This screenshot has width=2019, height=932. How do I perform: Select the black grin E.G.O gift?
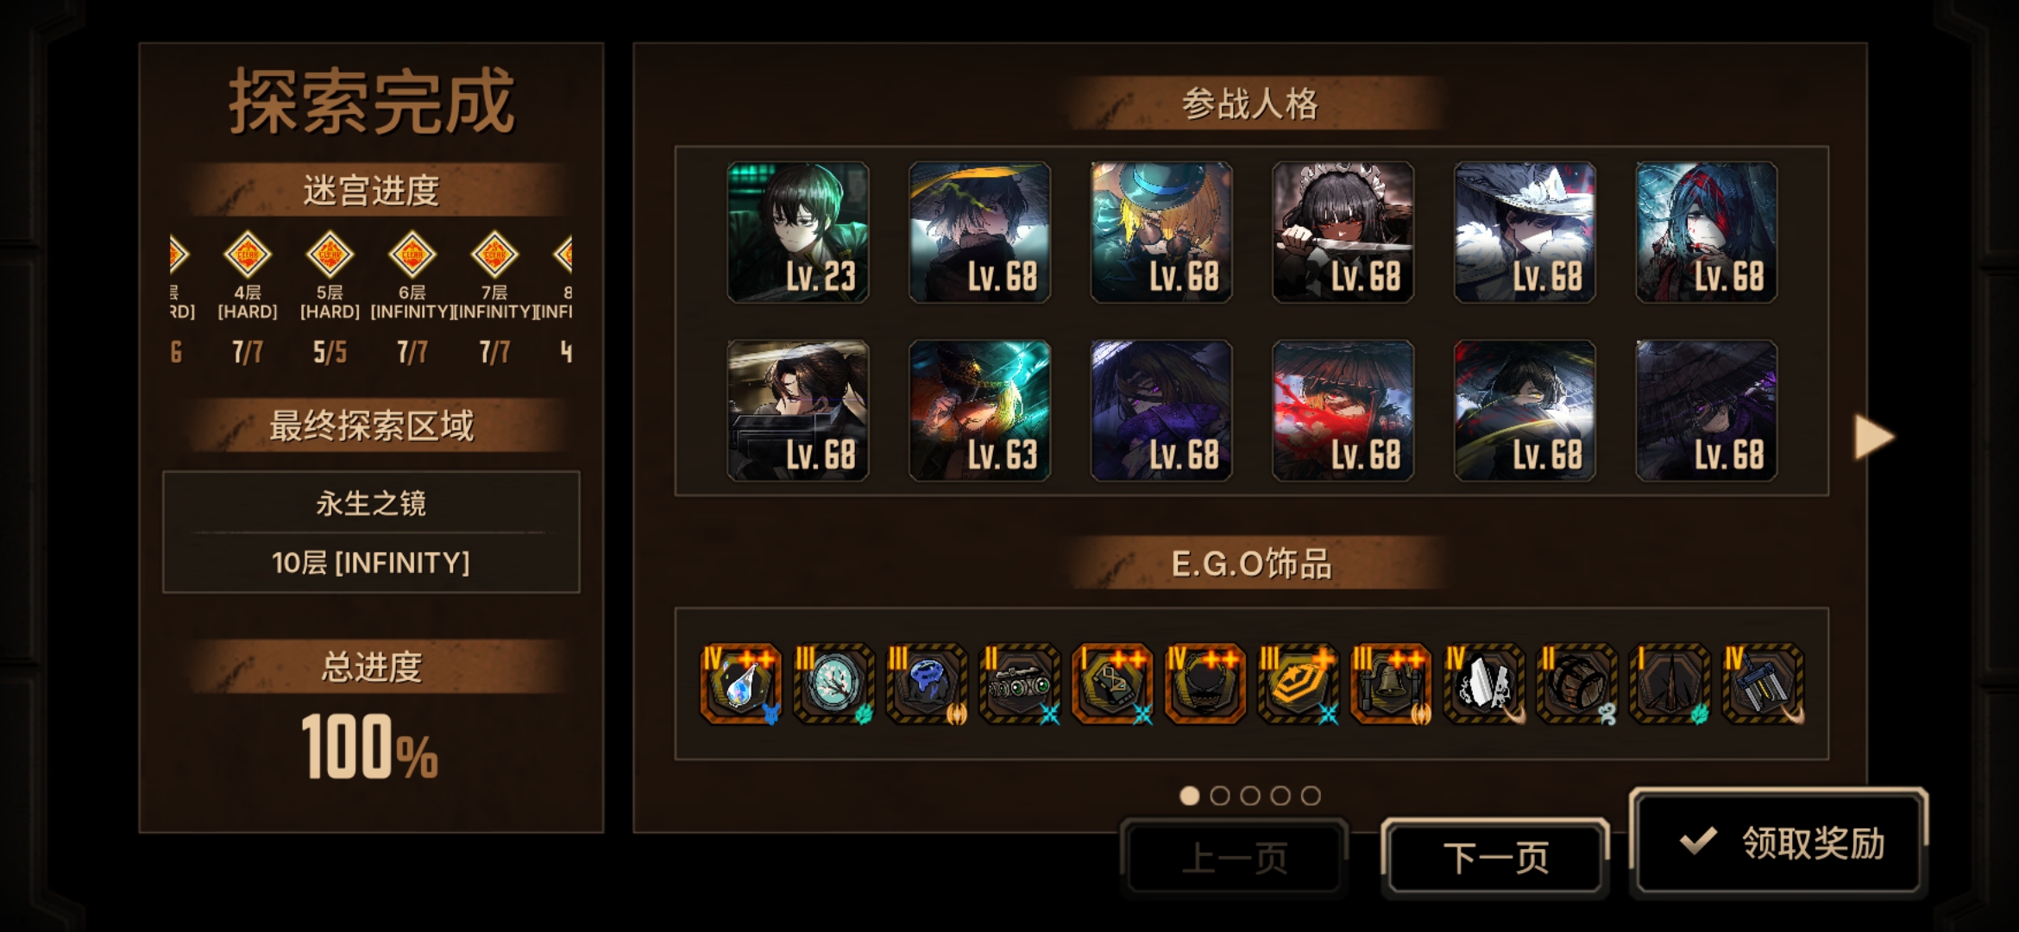(1205, 683)
